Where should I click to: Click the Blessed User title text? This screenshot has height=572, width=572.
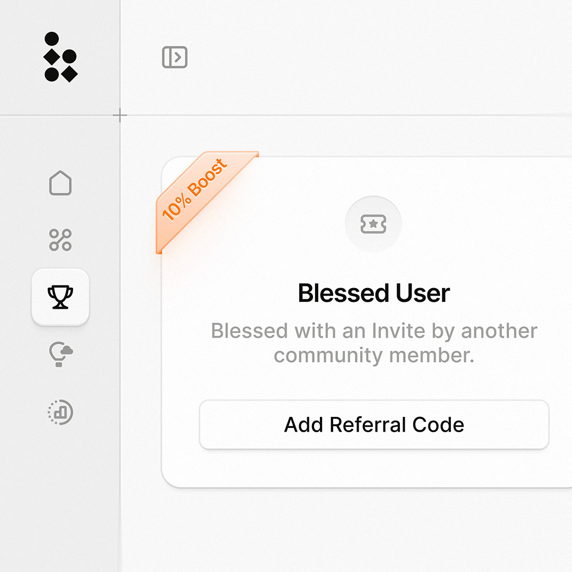[x=373, y=292]
